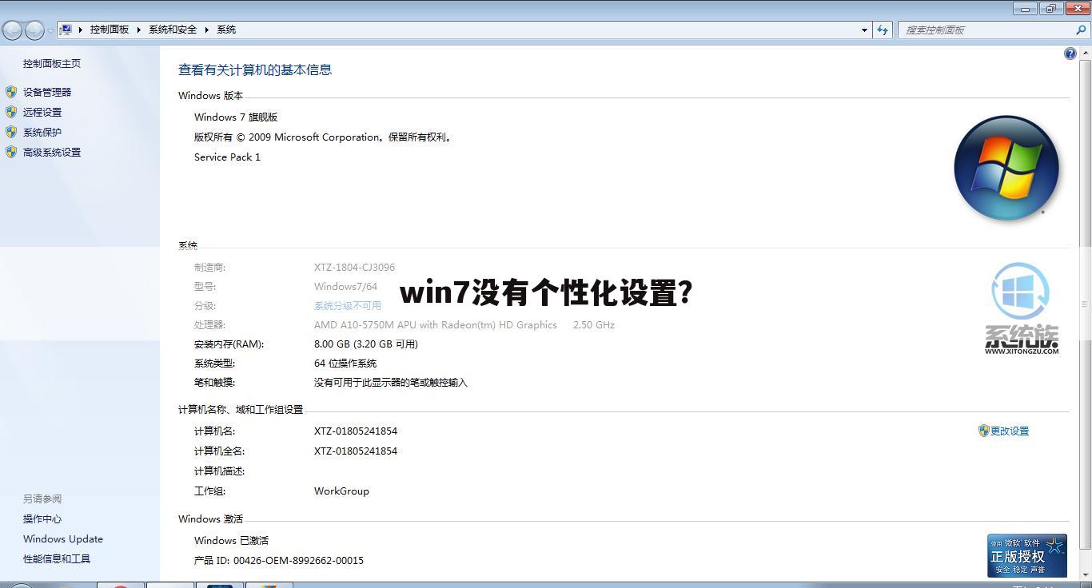
Task: Focus the 搜索控制面板 search box
Action: [x=985, y=30]
